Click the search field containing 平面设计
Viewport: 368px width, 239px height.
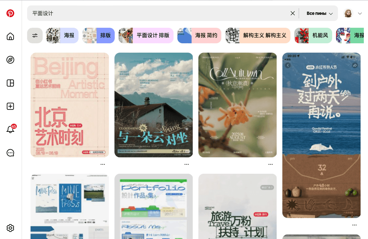(158, 13)
